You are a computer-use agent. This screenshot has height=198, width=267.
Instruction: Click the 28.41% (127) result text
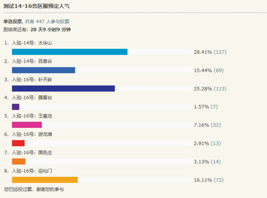coord(210,52)
